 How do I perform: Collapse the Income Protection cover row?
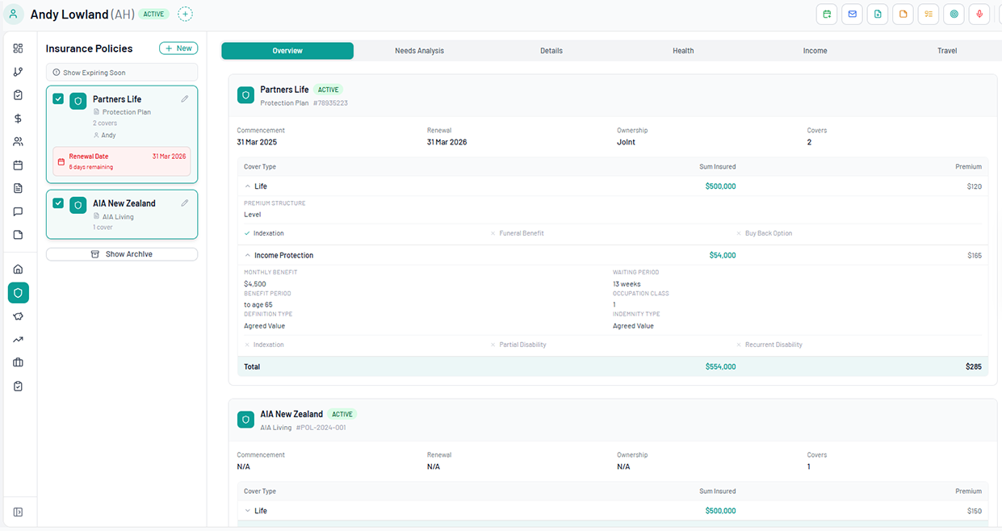[247, 256]
